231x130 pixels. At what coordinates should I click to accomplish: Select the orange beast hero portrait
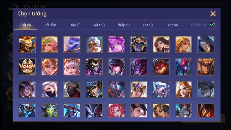[27, 44]
